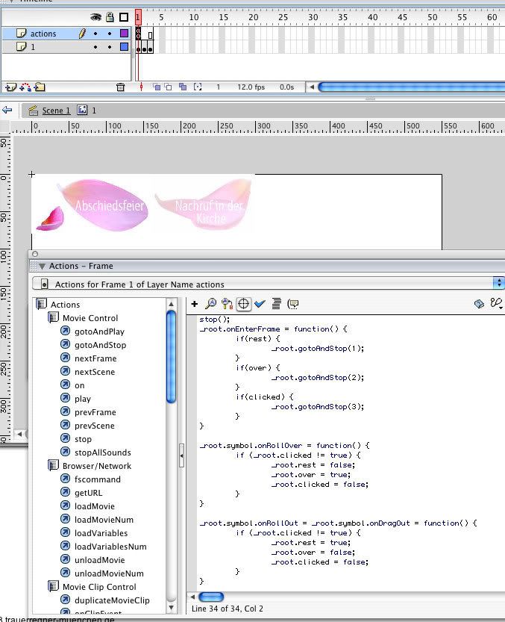Viewport: 505px width, 622px height.
Task: Click the Insert Target Path crosshair icon
Action: pos(243,304)
